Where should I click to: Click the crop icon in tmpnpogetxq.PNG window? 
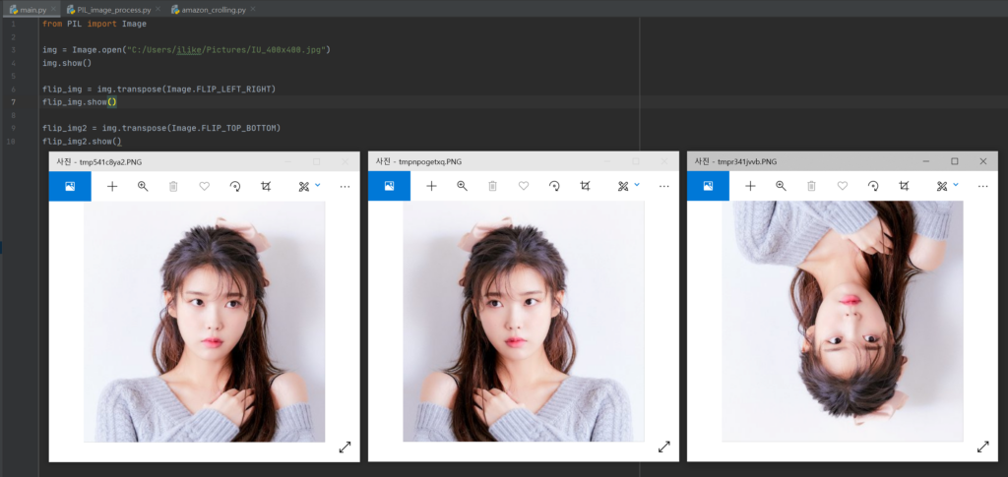[585, 186]
